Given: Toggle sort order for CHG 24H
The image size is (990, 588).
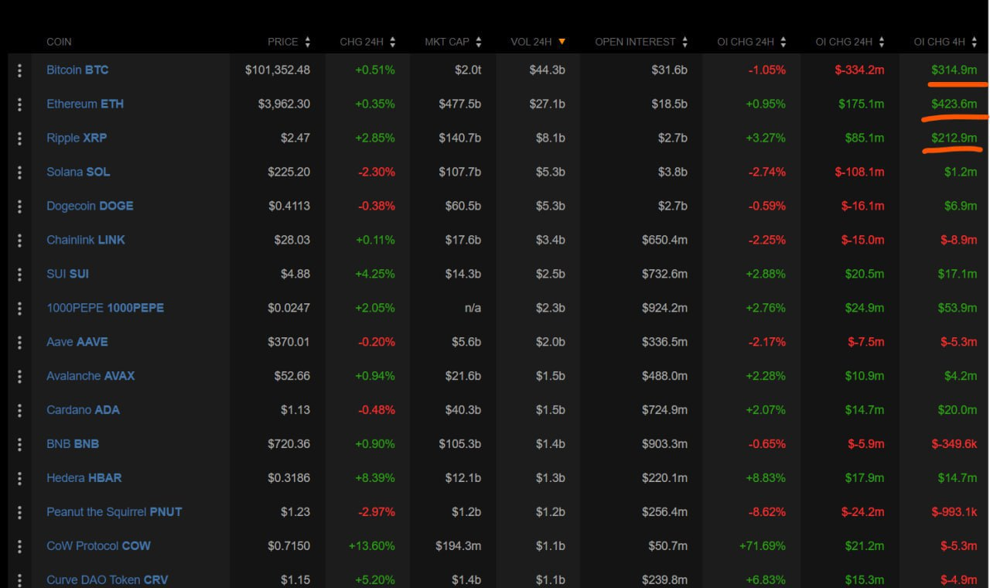Looking at the screenshot, I should click(392, 42).
